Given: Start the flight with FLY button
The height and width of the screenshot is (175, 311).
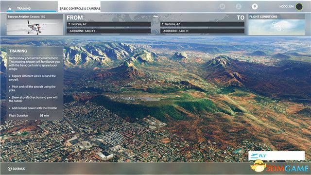Looking at the screenshot, I should pos(276,156).
